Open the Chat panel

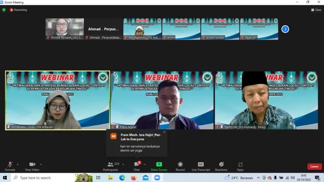coord(137,166)
